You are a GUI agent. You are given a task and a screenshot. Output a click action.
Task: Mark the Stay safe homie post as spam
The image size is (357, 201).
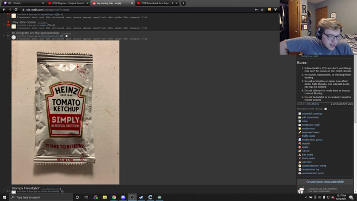pyautogui.click(x=69, y=28)
